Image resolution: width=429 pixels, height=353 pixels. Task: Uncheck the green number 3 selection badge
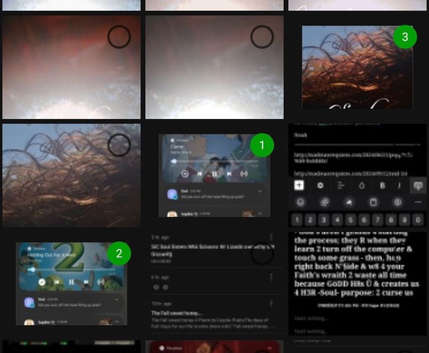[x=405, y=37]
